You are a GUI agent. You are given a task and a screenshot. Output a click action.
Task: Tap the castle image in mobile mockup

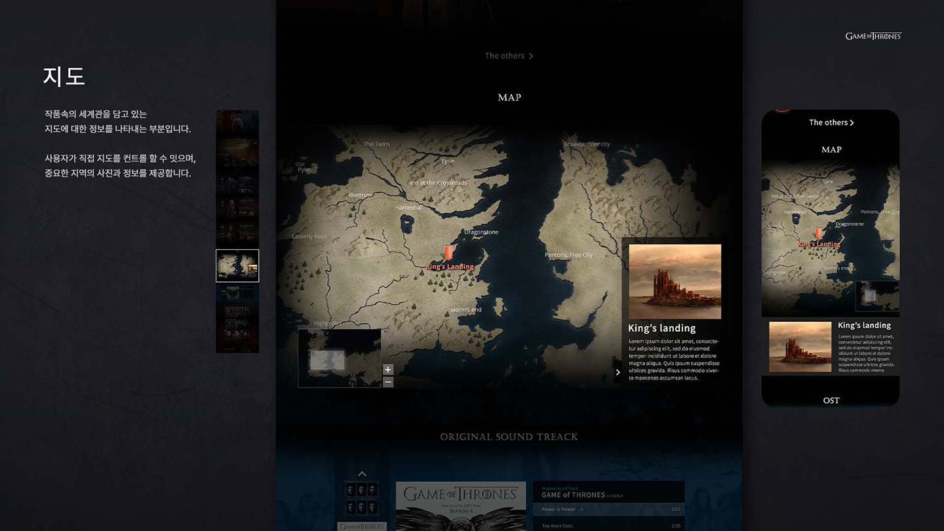click(x=800, y=347)
